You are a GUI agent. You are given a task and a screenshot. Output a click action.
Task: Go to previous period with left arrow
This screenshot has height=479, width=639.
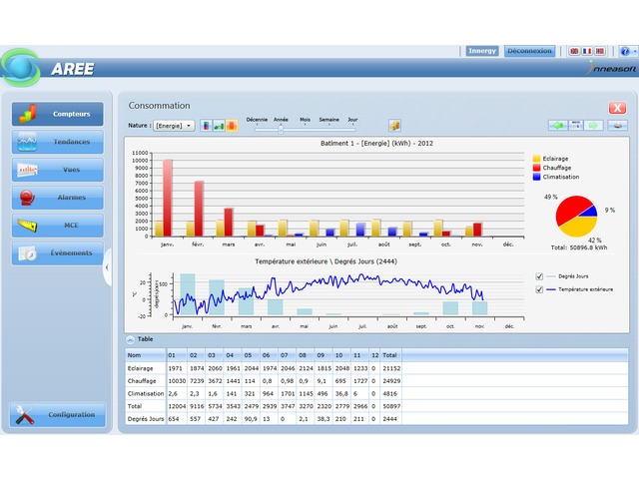[557, 126]
